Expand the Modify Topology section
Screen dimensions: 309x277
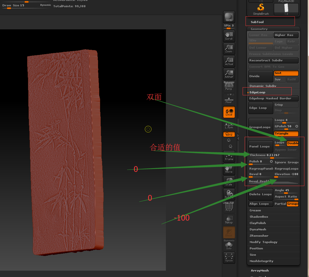263,242
